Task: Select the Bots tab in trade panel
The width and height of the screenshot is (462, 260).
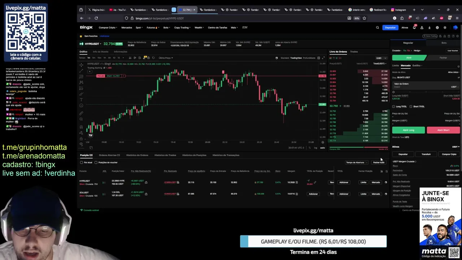Action: pos(444,43)
